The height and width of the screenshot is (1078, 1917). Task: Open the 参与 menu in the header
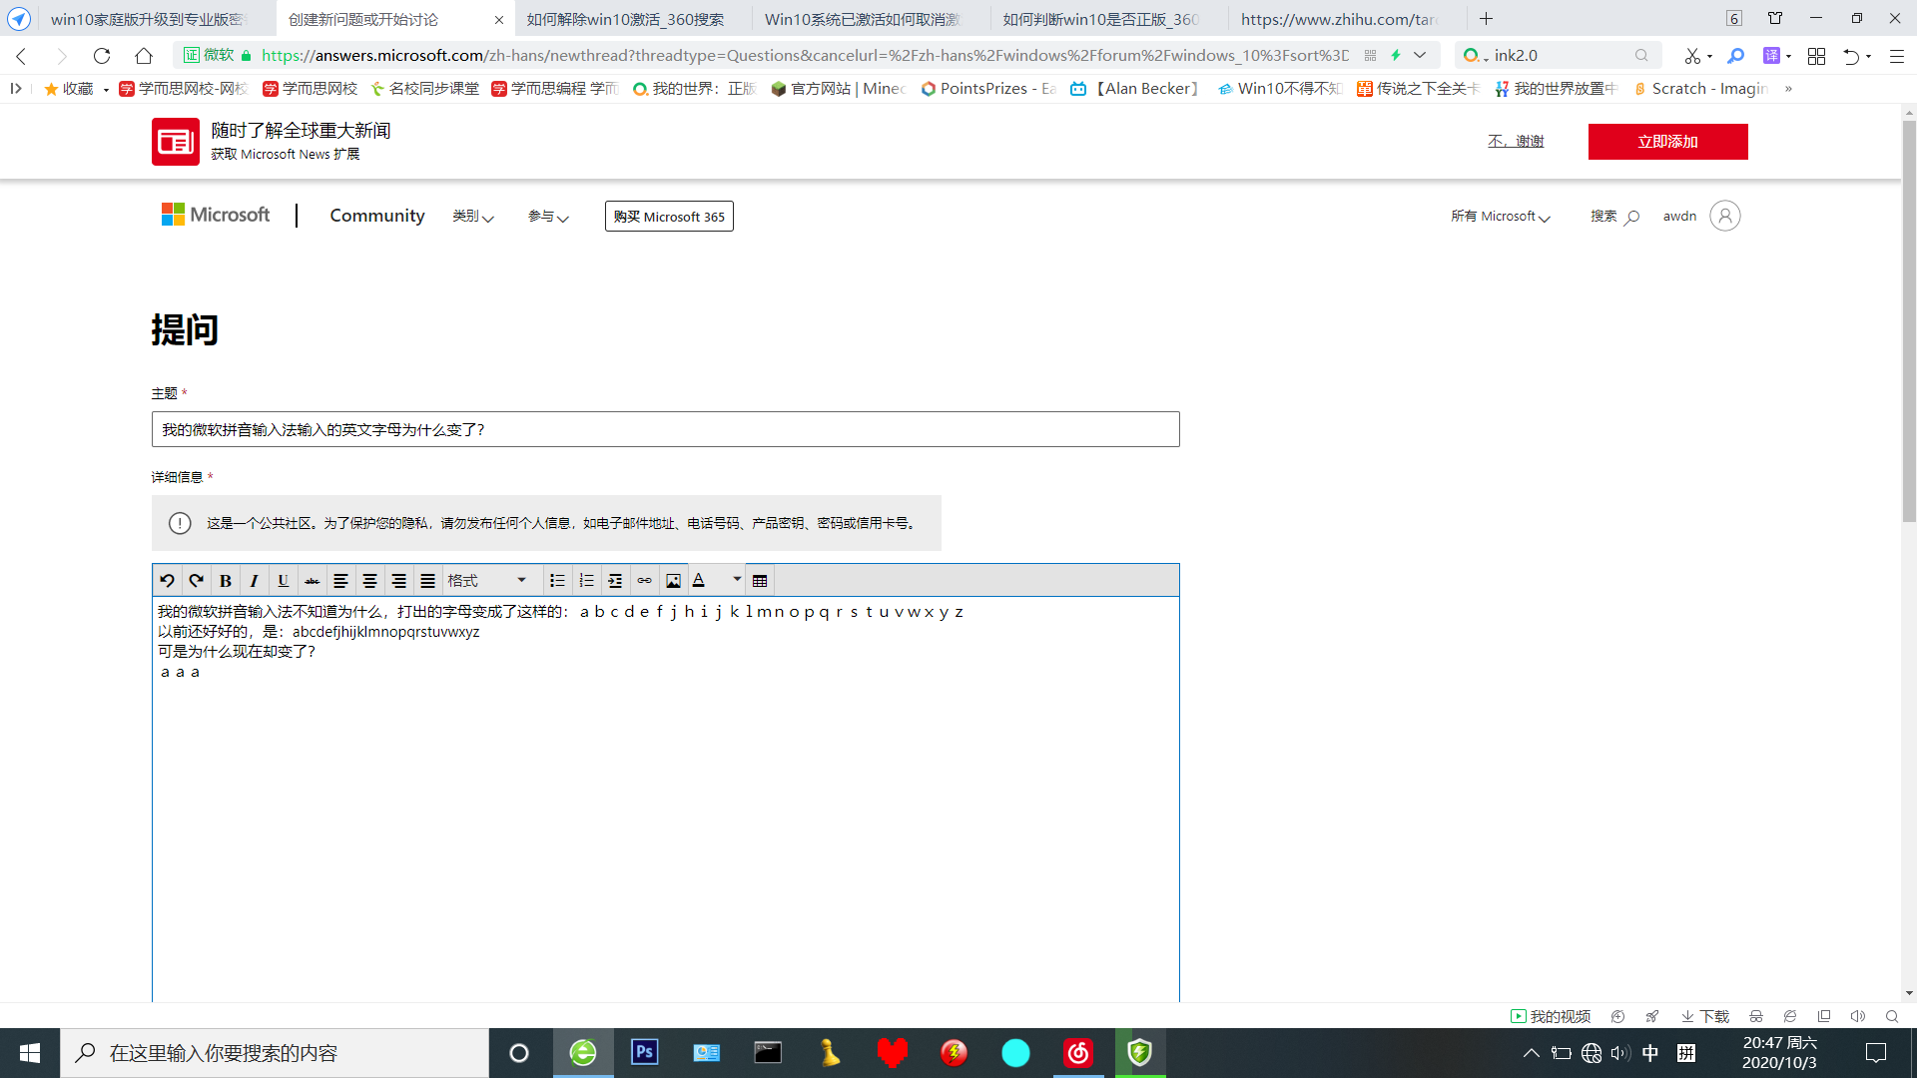(x=547, y=217)
